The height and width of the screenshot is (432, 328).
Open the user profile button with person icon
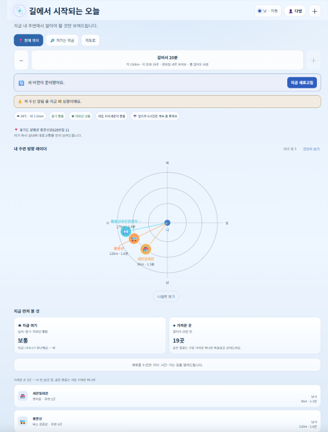tap(295, 11)
